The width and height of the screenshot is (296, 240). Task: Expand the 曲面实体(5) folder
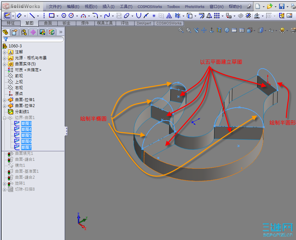(5, 64)
